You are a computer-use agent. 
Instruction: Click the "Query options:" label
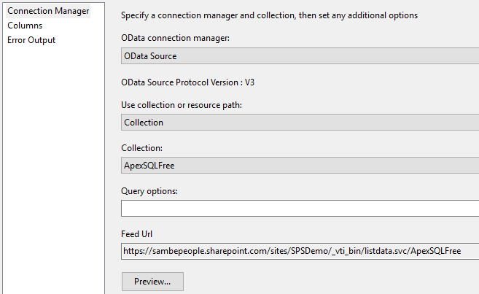149,191
